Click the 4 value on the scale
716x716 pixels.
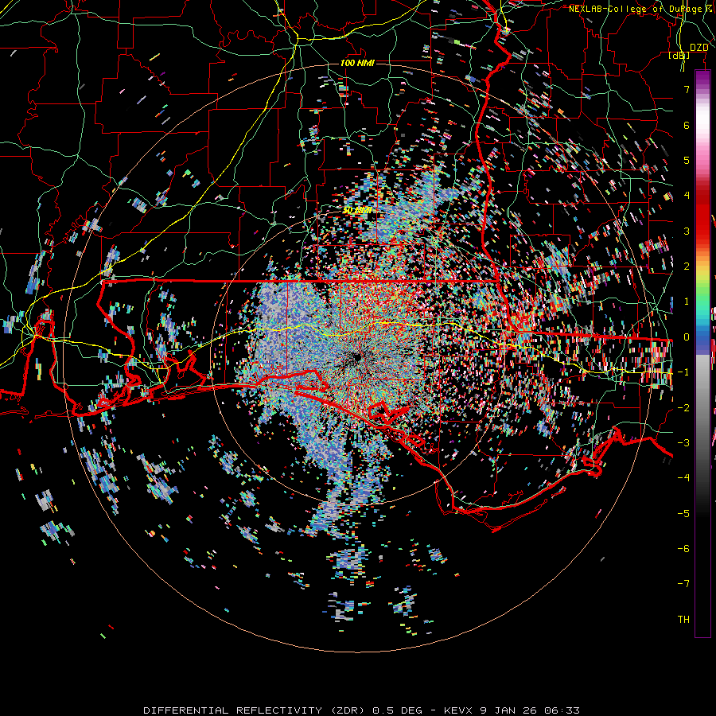click(x=687, y=196)
